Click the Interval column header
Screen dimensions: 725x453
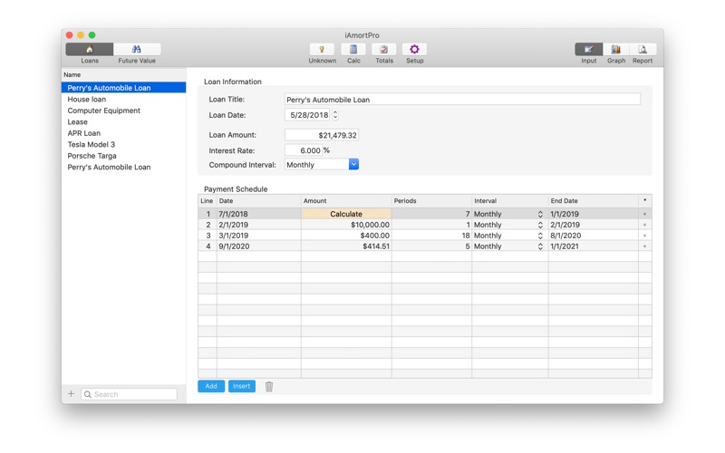tap(510, 200)
